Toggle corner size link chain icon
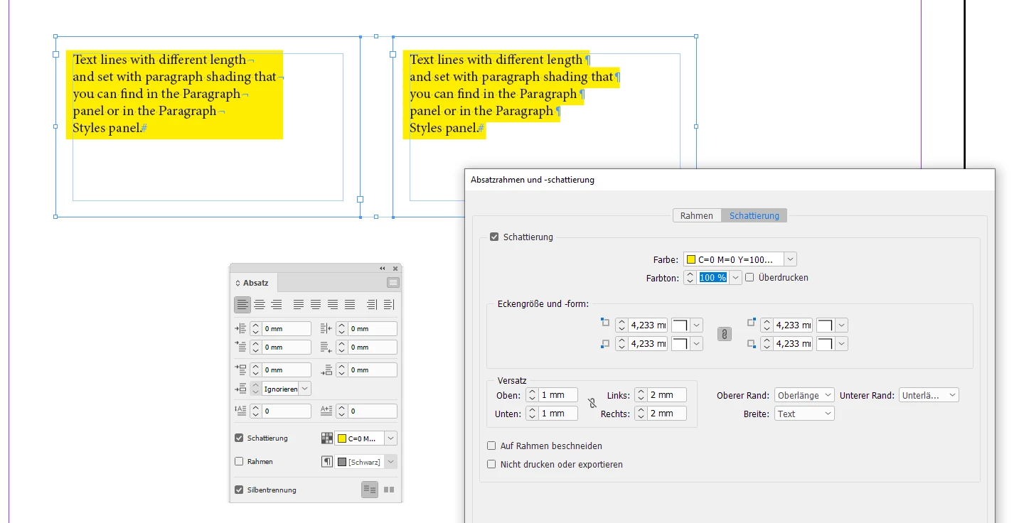 pos(725,334)
